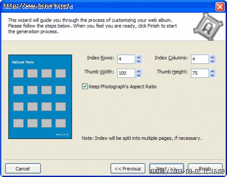Proceed with the Next >> button
The image size is (227, 177).
point(167,168)
